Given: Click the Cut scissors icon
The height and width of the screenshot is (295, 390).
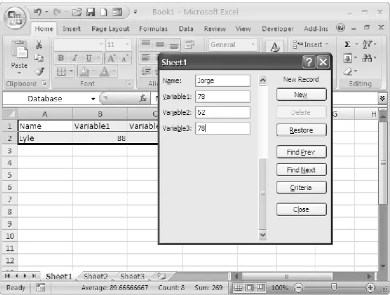Looking at the screenshot, I should 39,45.
